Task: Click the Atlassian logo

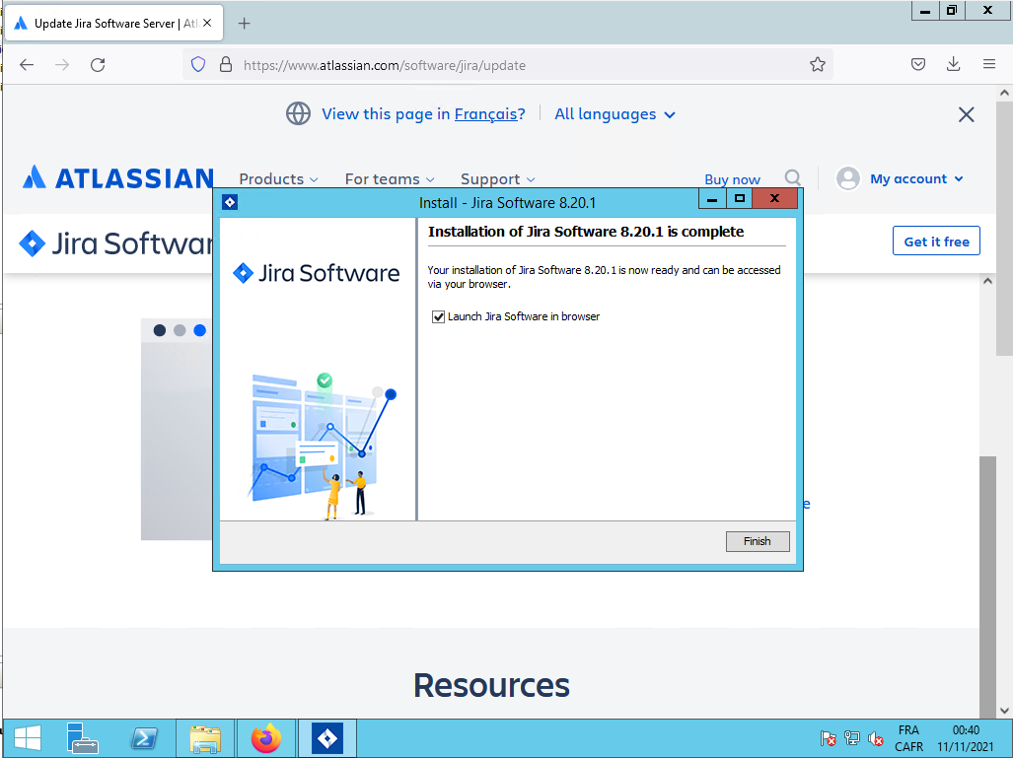Action: [117, 178]
